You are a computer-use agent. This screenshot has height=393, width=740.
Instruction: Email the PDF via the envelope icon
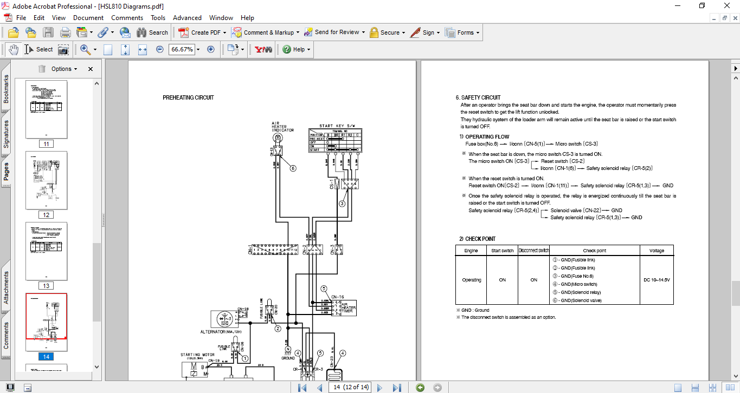pyautogui.click(x=125, y=32)
